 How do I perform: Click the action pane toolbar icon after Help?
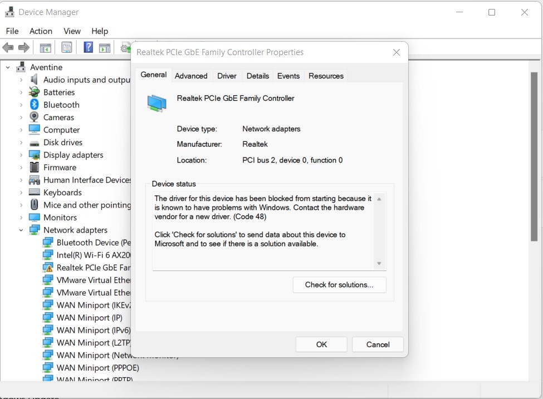click(x=105, y=48)
